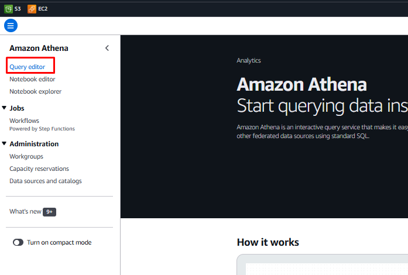Go to Notebook explorer
The width and height of the screenshot is (408, 275).
[x=35, y=91]
